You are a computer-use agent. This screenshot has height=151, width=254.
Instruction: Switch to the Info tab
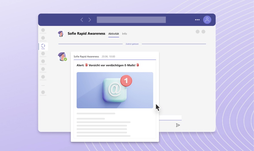pos(124,34)
